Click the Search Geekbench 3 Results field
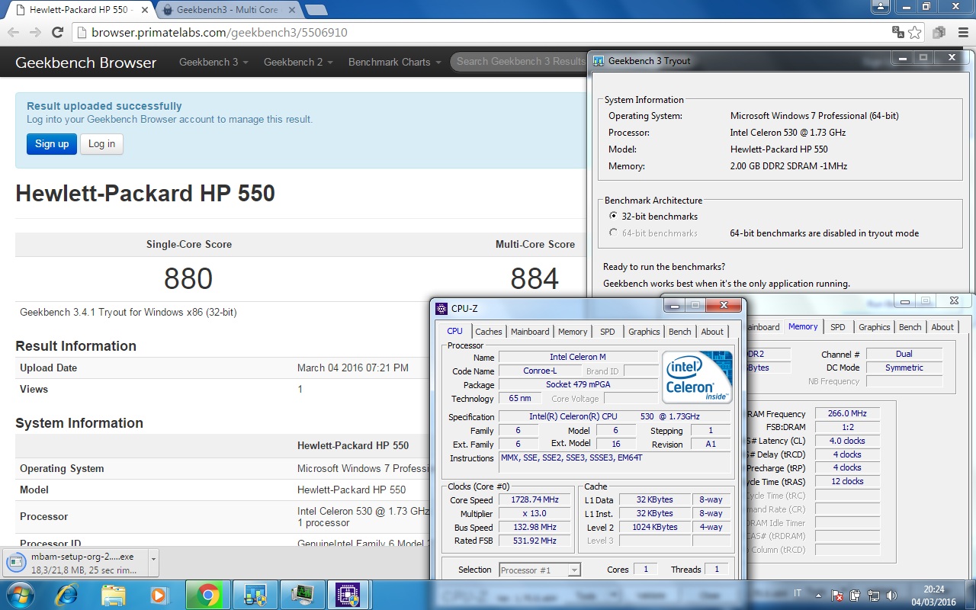The width and height of the screenshot is (976, 610). coord(520,62)
